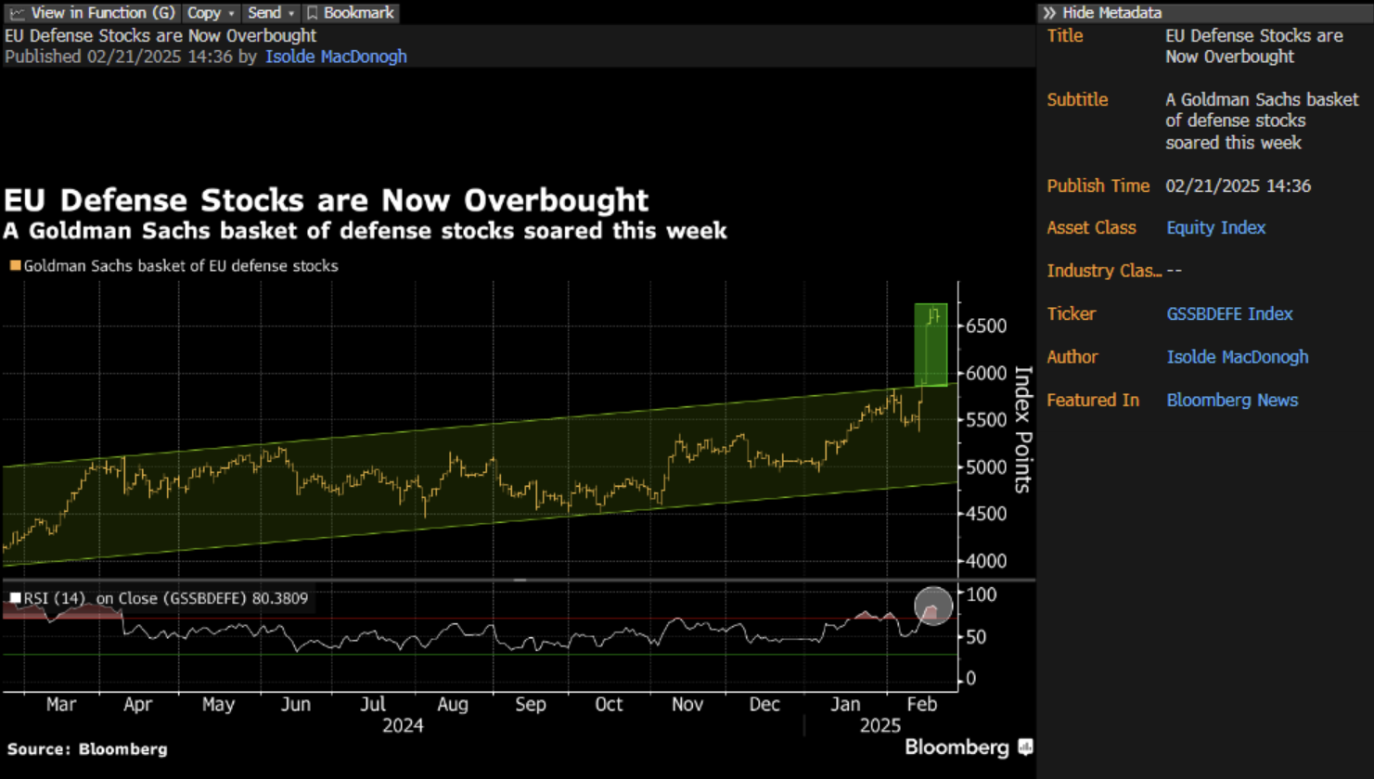1374x779 pixels.
Task: Open the GSSBDEFE Index ticker link
Action: point(1229,314)
